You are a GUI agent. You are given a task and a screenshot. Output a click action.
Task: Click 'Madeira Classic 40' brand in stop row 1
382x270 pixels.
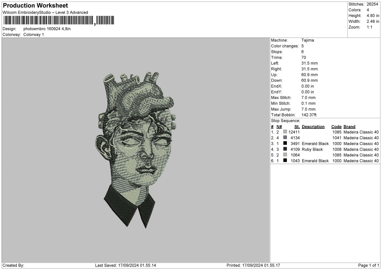361,132
